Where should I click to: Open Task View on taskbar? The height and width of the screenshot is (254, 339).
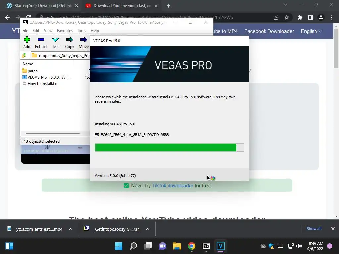(x=148, y=246)
